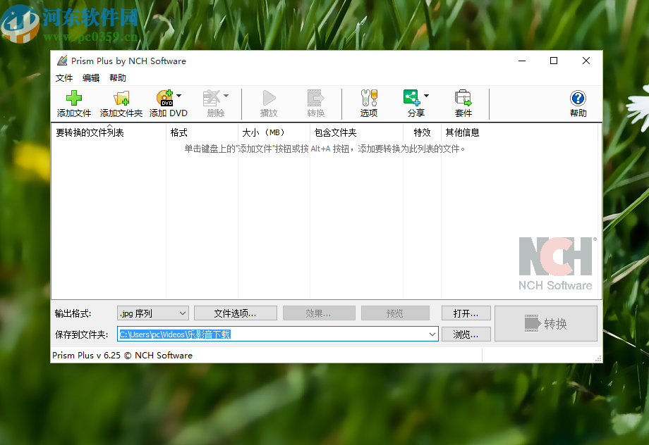This screenshot has width=649, height=445.
Task: Click the Add Files toolbar icon
Action: pos(73,103)
